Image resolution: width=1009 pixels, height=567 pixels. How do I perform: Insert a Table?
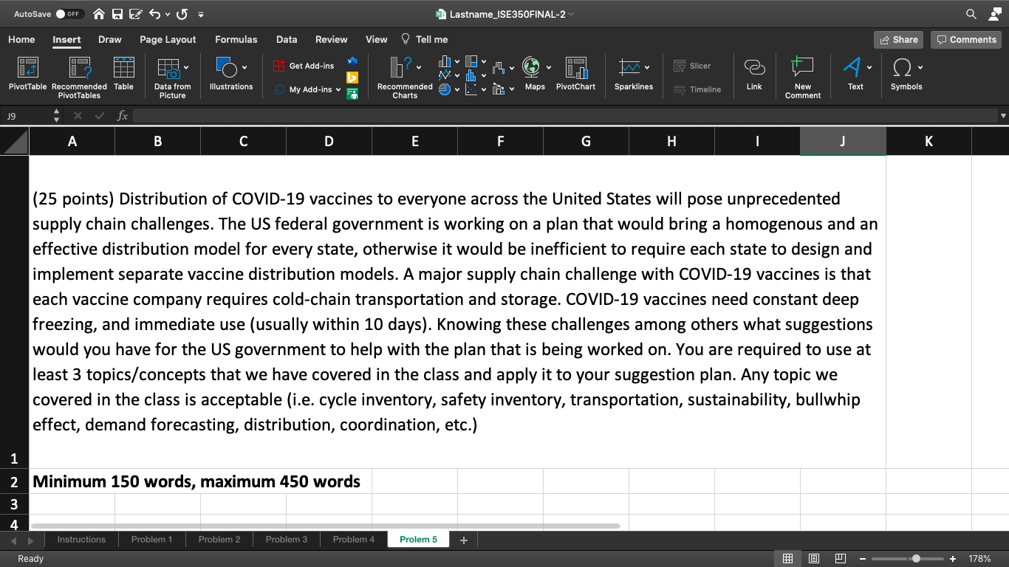click(123, 75)
